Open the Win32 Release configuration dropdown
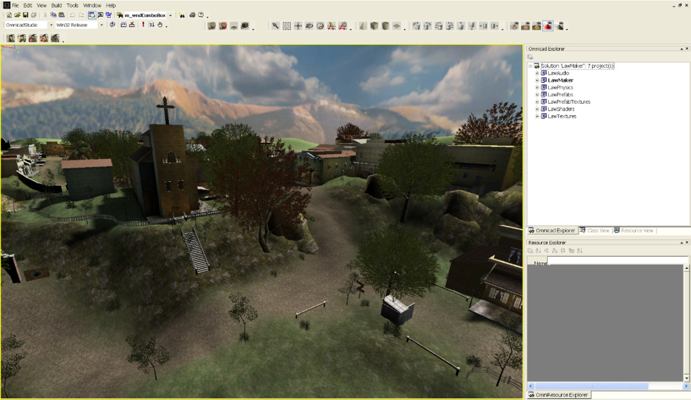Screen dimensions: 691x400 pyautogui.click(x=101, y=25)
